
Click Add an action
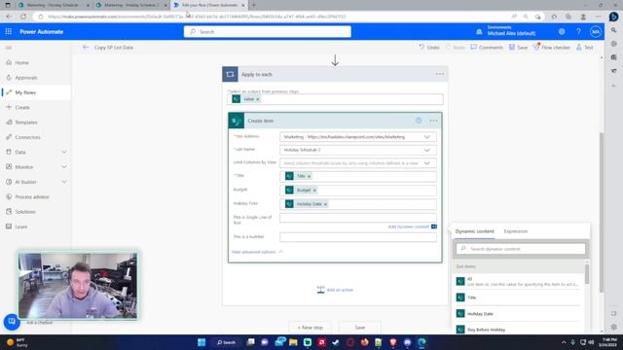tap(335, 290)
